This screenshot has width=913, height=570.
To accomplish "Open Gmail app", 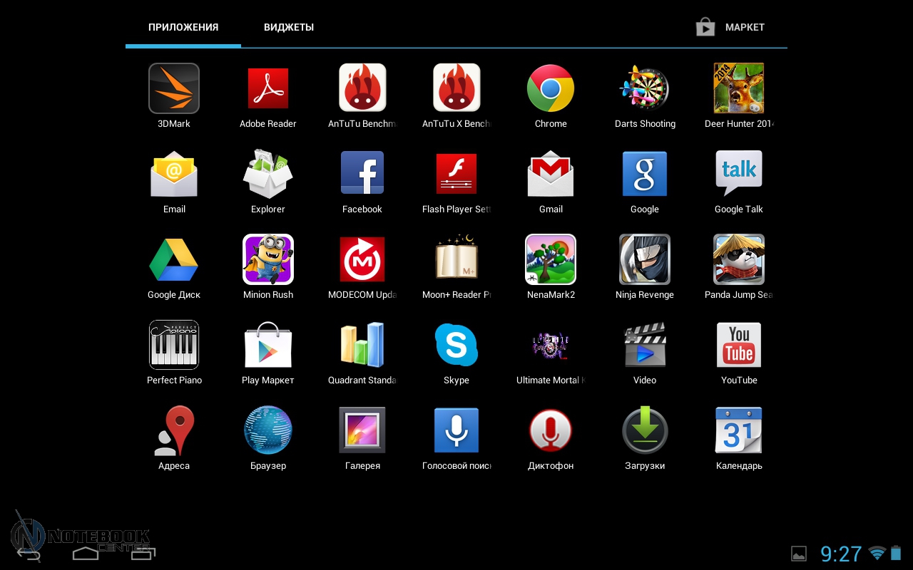I will pos(551,173).
